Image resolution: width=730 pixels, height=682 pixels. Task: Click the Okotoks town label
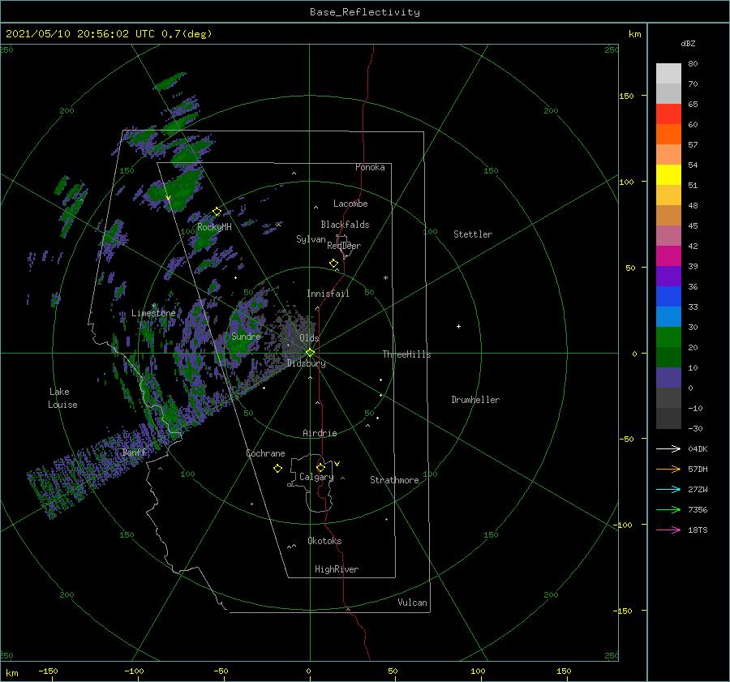[324, 541]
